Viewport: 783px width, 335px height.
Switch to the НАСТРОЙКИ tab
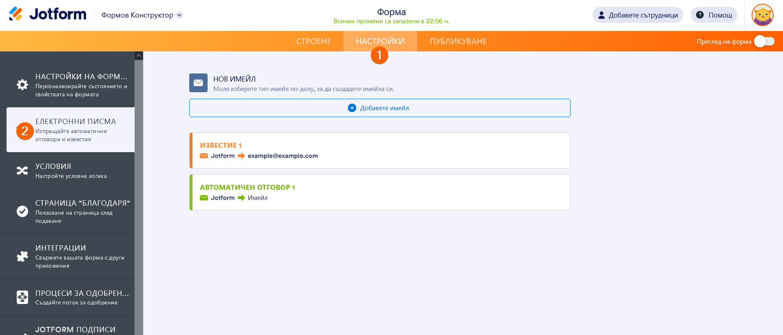tap(380, 41)
